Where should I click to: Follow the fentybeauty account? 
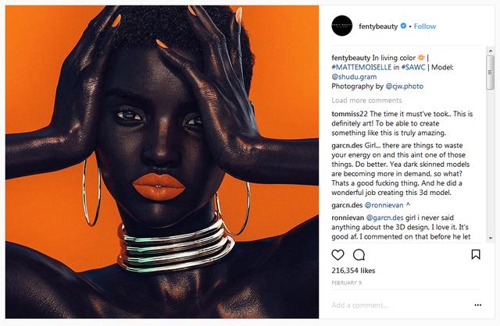[x=425, y=27]
